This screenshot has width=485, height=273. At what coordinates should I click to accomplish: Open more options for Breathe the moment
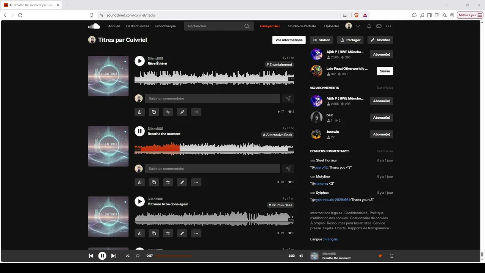pyautogui.click(x=196, y=182)
